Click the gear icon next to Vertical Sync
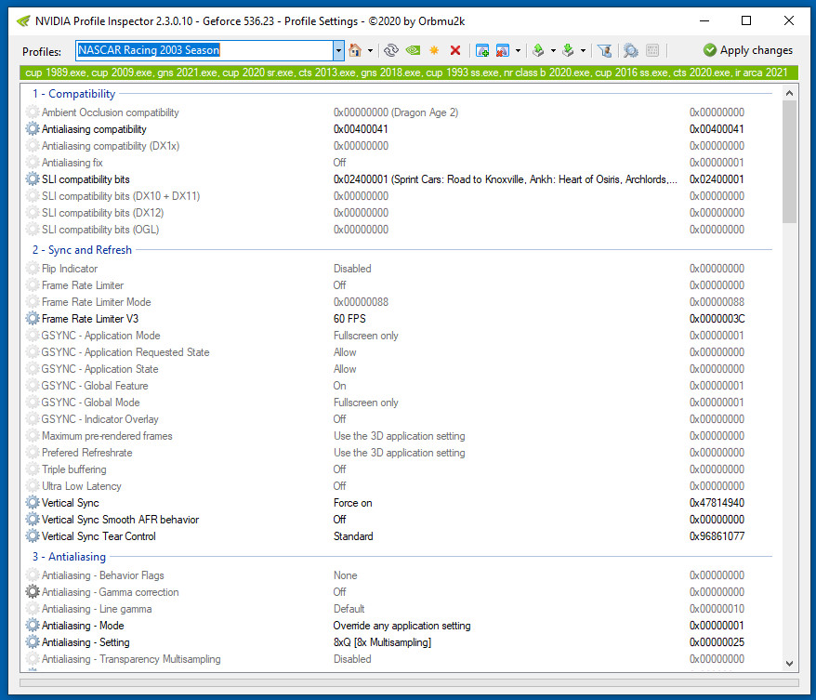Screen dimensions: 816x700 click(33, 503)
